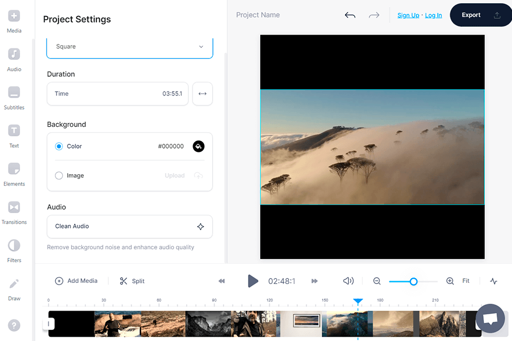Undo the last action

[x=350, y=15]
